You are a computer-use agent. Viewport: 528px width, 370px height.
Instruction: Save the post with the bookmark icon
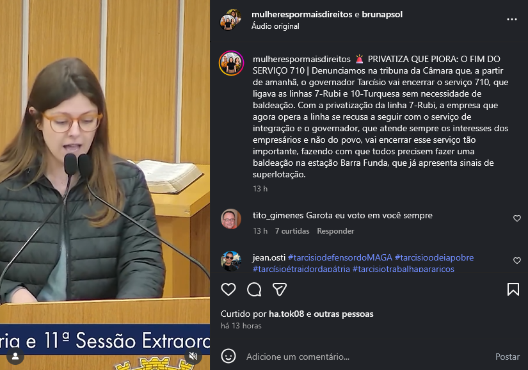point(513,289)
